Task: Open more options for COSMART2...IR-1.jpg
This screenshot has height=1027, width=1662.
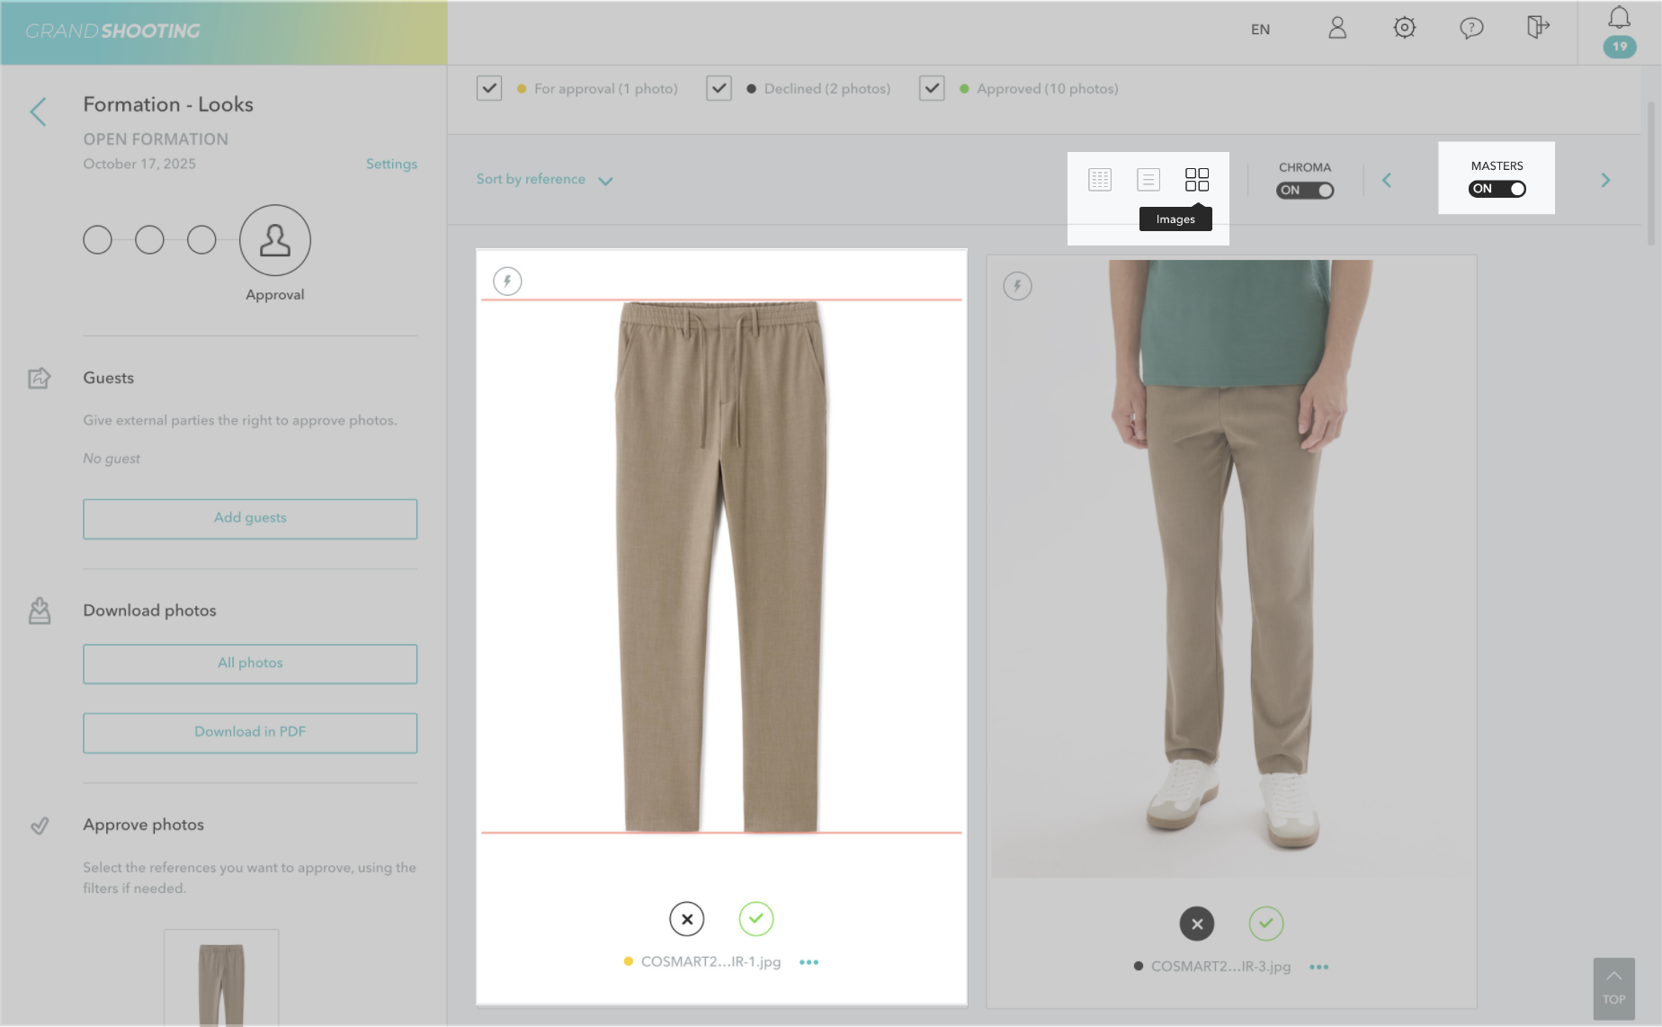Action: point(809,962)
